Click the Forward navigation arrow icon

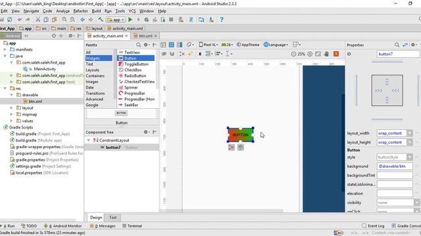91,20
